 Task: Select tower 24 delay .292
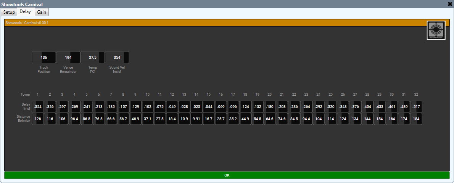click(318, 106)
